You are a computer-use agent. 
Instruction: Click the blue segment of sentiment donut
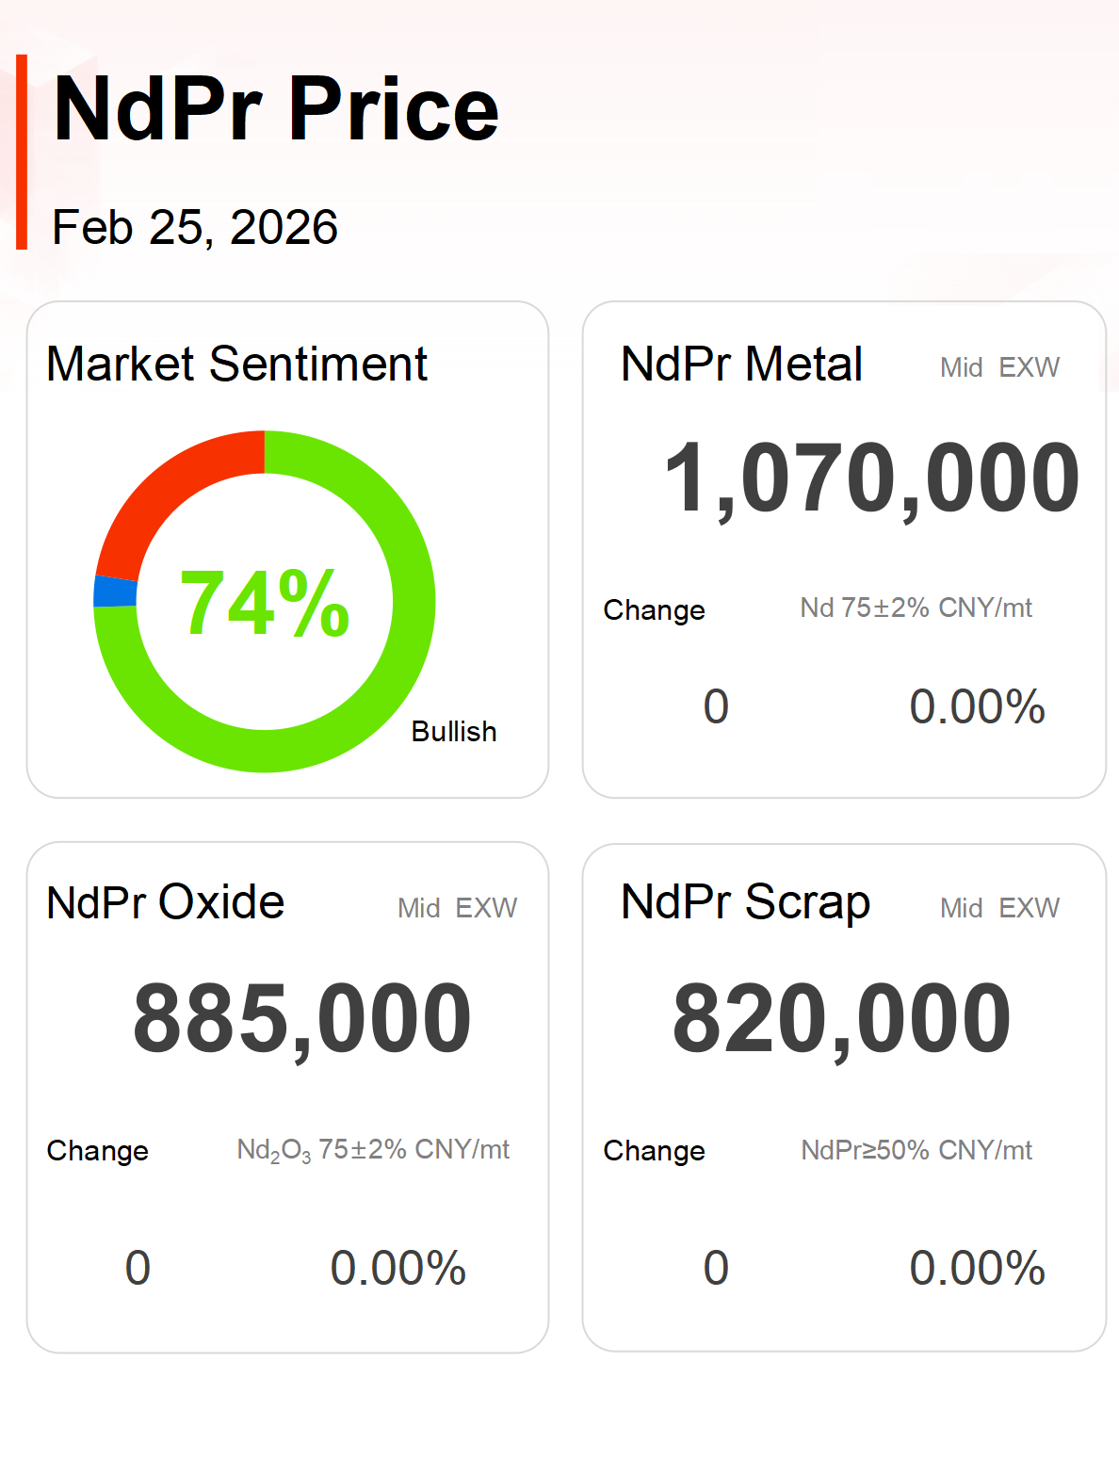tap(115, 592)
